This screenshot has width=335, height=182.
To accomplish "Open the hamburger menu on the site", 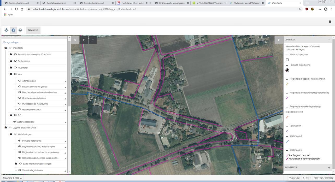I will pyautogui.click(x=330, y=22).
